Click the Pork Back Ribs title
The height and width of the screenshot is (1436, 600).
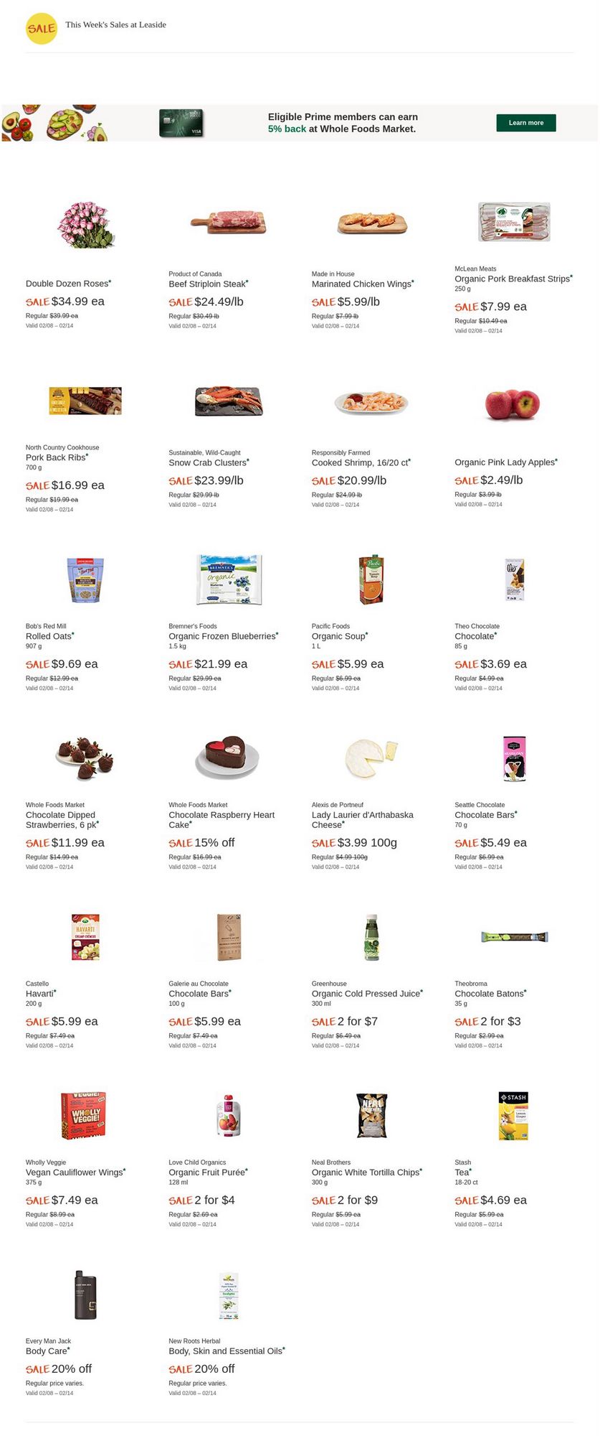[x=56, y=458]
